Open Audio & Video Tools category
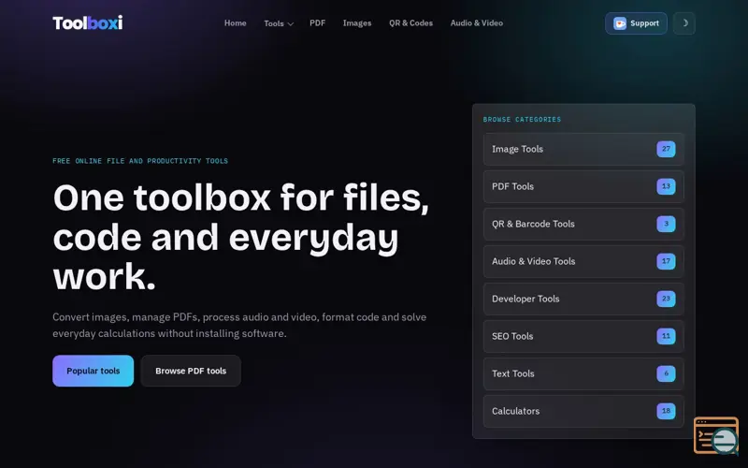This screenshot has width=748, height=468. pos(583,261)
